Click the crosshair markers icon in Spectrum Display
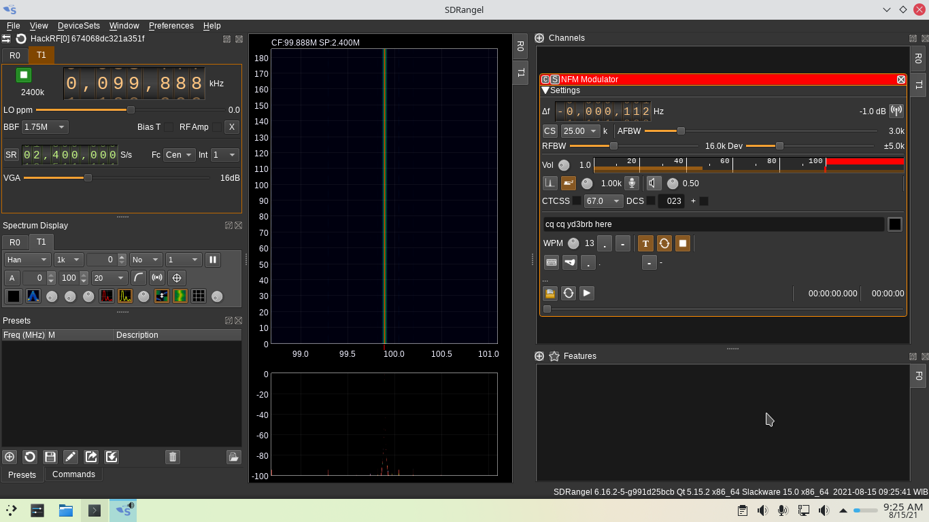The height and width of the screenshot is (522, 929). tap(177, 278)
